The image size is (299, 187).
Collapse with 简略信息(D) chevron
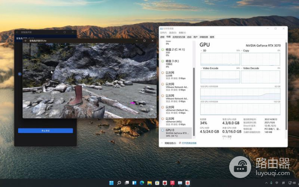[x=162, y=143]
